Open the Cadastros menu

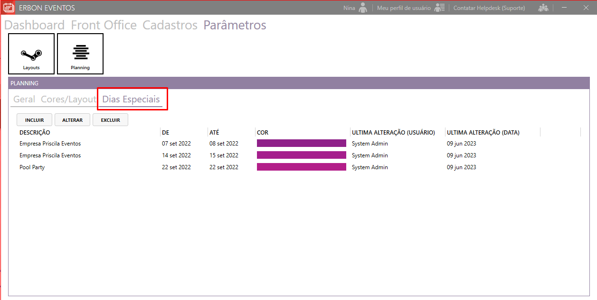click(x=170, y=25)
